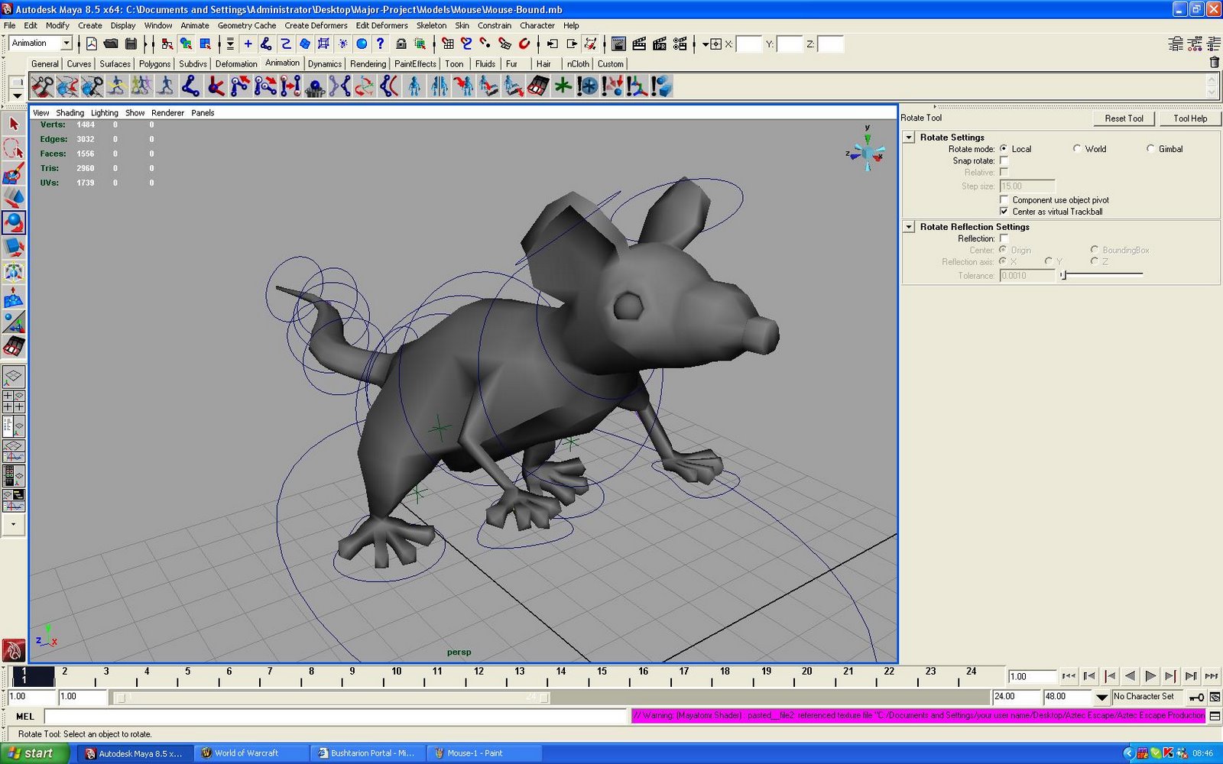Open the Animation menu set dropdown
Screen dimensions: 1223x764
(67, 44)
